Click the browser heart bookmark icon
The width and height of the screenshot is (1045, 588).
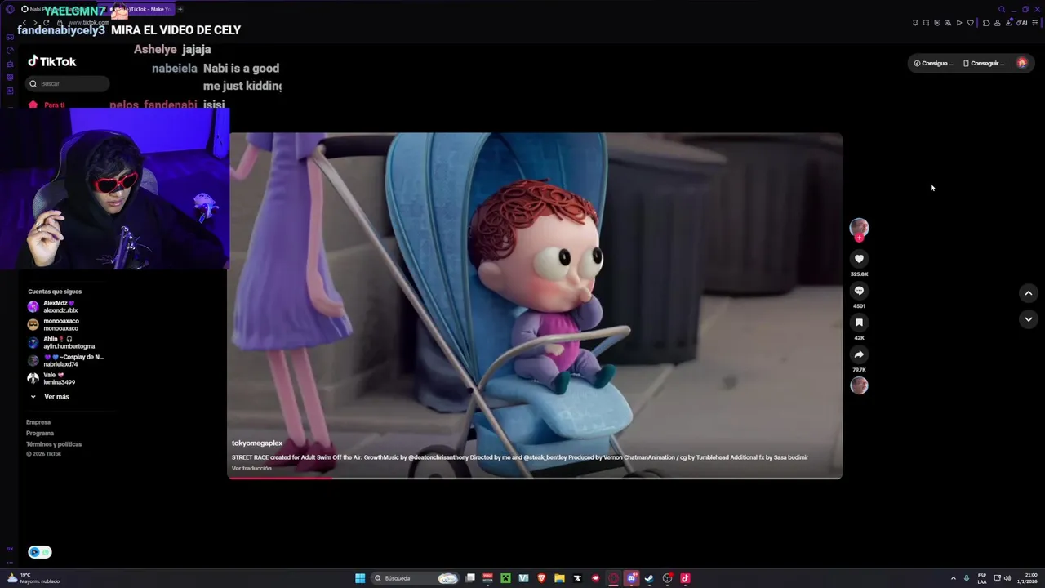(971, 23)
